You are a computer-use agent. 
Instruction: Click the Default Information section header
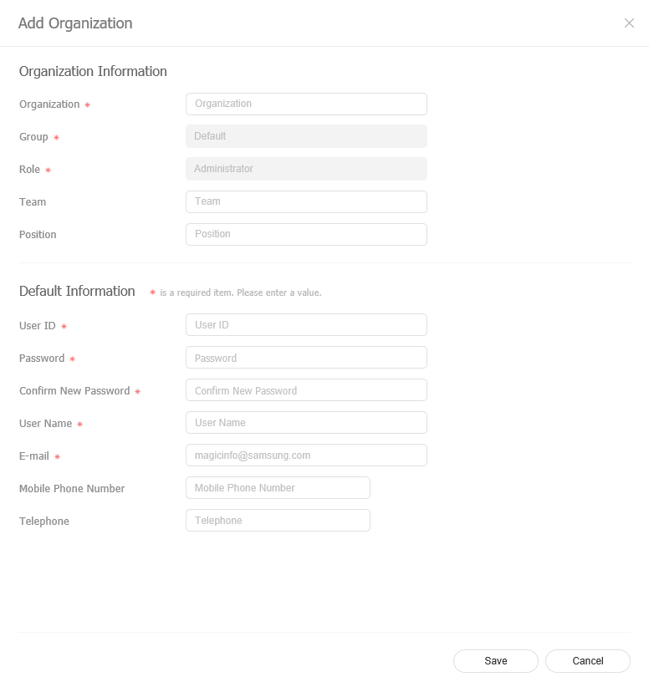(x=77, y=291)
